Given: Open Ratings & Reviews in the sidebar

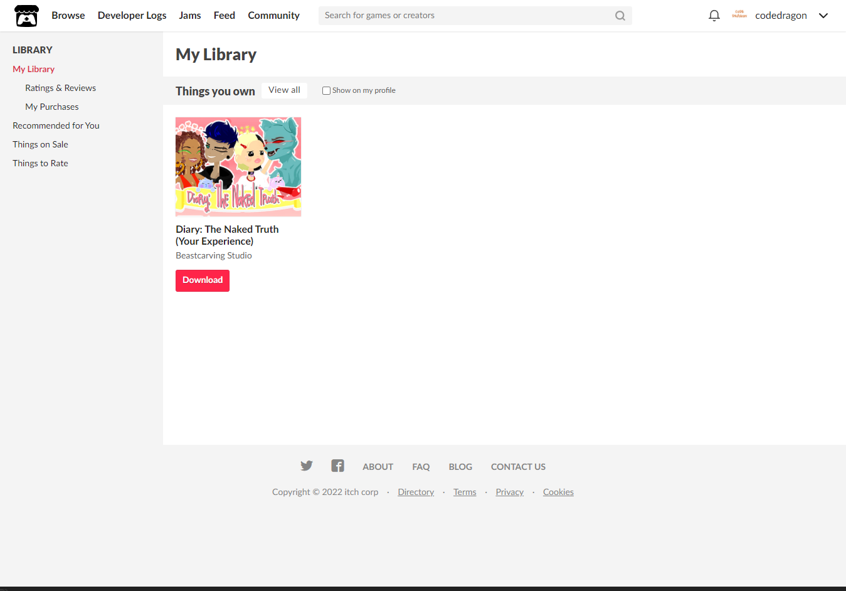Looking at the screenshot, I should [61, 88].
